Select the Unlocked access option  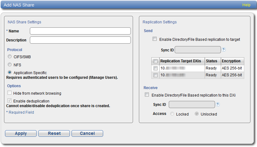tap(196, 114)
